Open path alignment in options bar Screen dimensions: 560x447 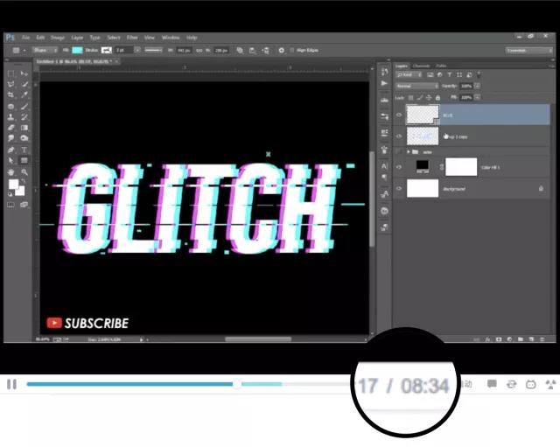tap(253, 51)
